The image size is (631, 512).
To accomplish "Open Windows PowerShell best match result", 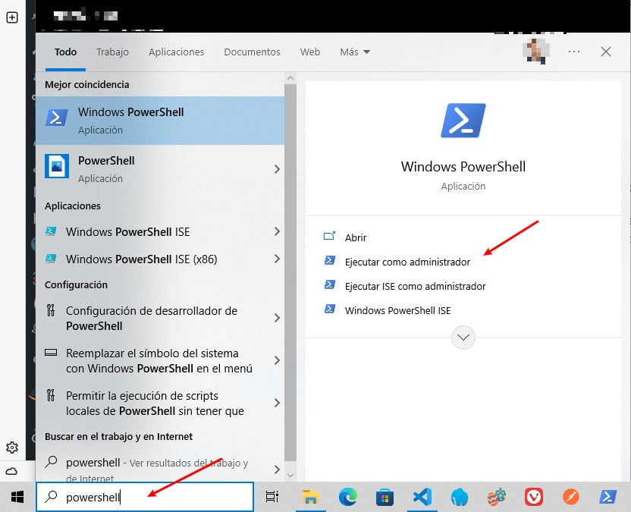I will [160, 121].
